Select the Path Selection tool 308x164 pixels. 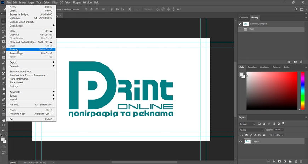coord(4,110)
